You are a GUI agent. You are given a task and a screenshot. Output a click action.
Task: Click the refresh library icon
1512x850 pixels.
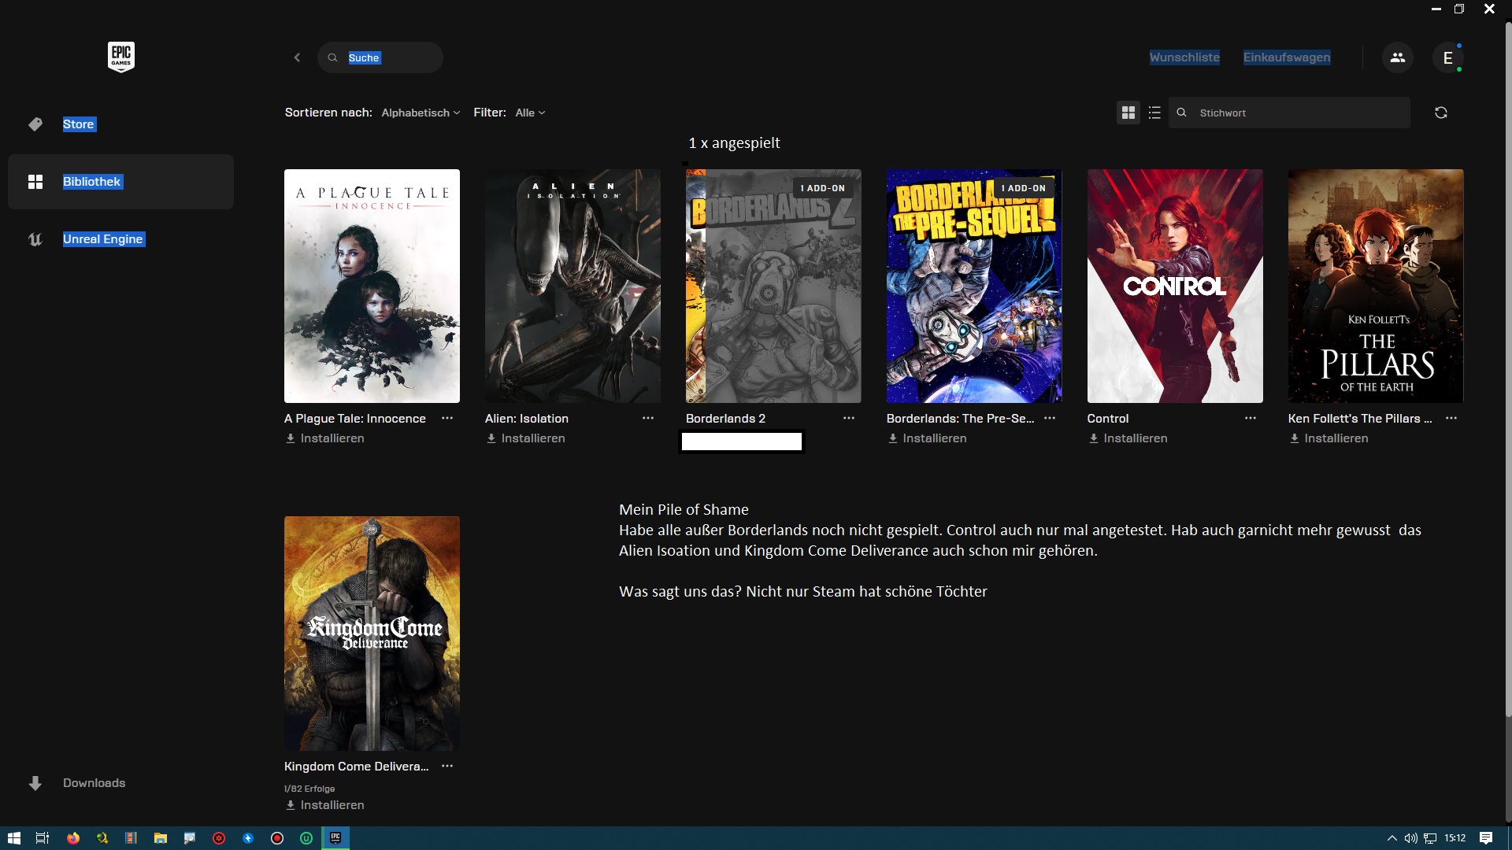click(1440, 113)
